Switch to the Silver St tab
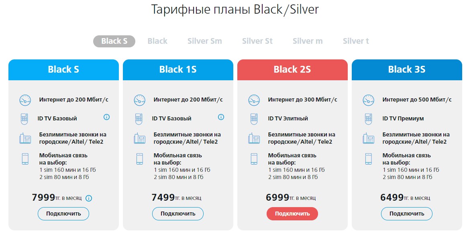Screen dimensions: 467x234 click(257, 41)
